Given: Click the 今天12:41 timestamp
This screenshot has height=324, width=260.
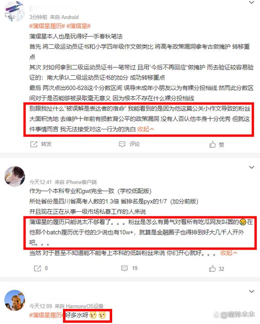Looking at the screenshot, I should [x=41, y=182].
